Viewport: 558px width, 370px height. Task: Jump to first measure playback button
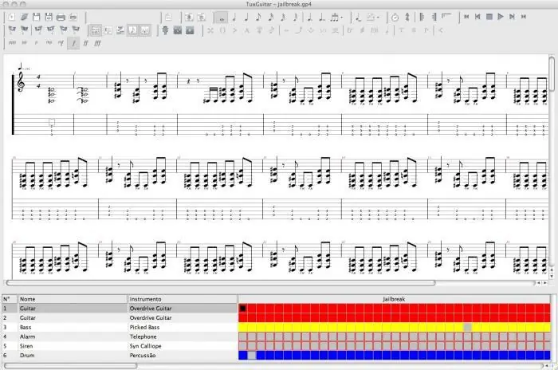(466, 17)
